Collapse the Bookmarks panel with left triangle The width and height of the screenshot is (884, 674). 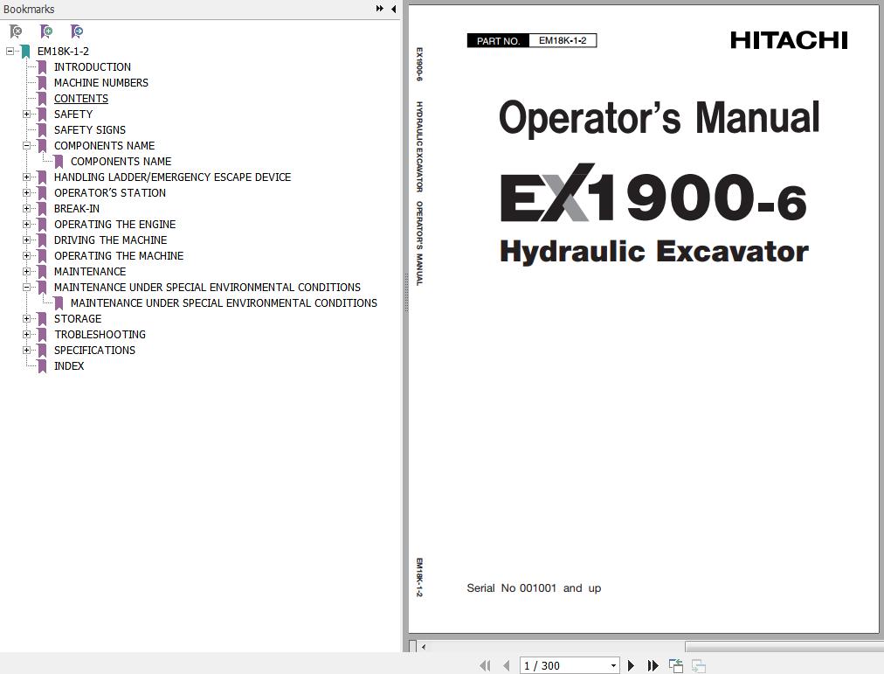click(393, 9)
